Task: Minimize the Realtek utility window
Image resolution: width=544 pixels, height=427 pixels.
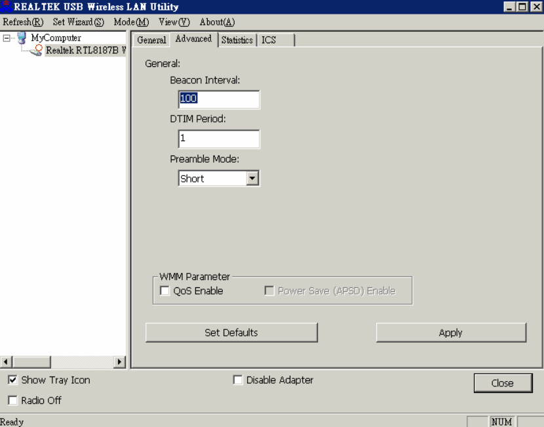Action: (509, 7)
